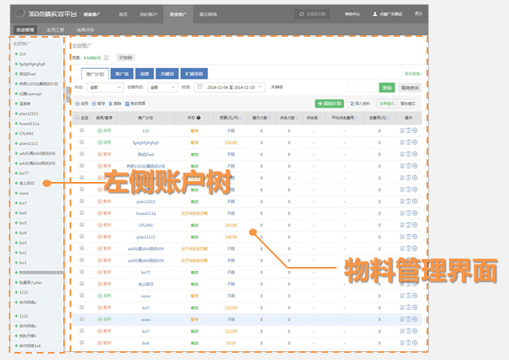Expand the plan12313 node in account tree
Image resolution: width=509 pixels, height=360 pixels.
[x=15, y=114]
